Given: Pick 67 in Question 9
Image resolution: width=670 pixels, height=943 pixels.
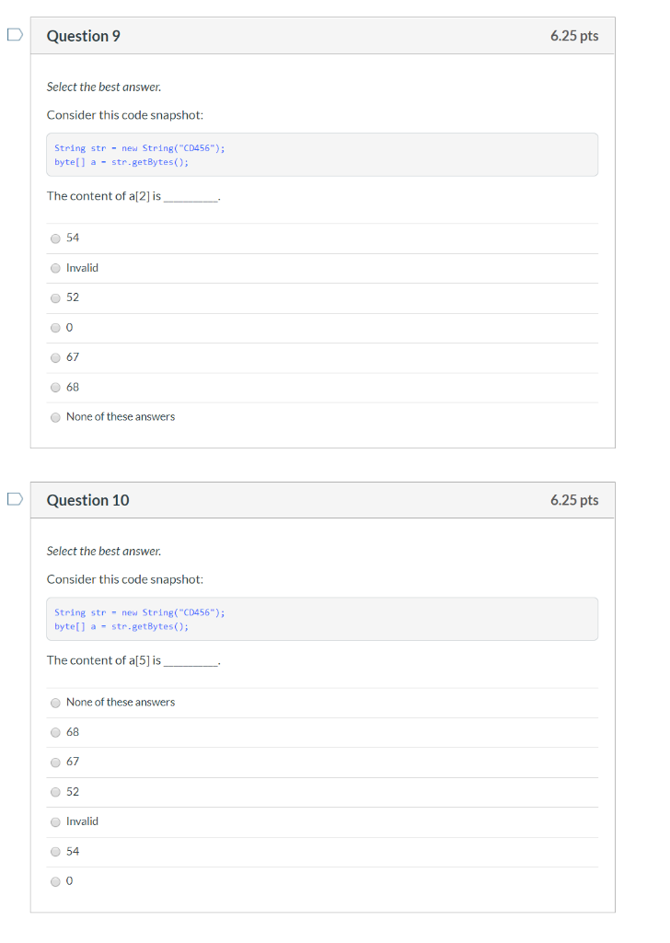Looking at the screenshot, I should pos(55,357).
